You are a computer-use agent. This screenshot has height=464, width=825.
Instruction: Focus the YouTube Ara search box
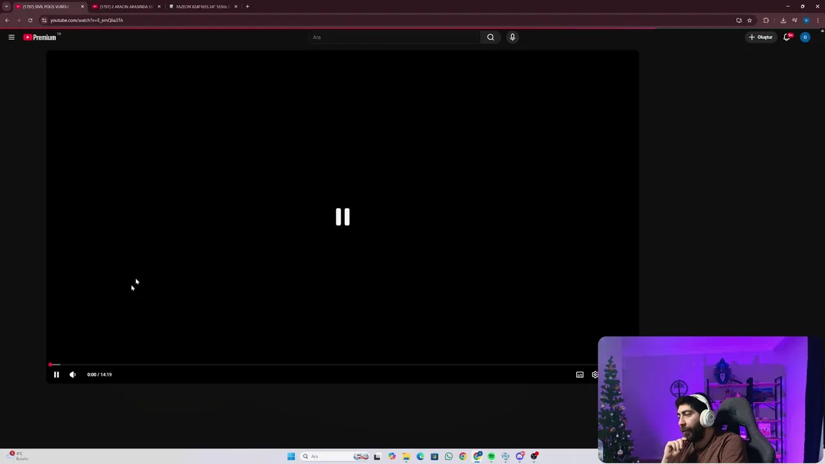(394, 37)
